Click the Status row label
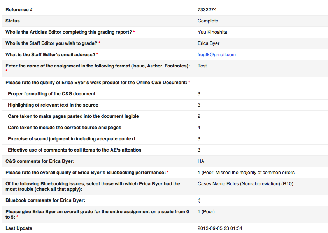 (12, 21)
